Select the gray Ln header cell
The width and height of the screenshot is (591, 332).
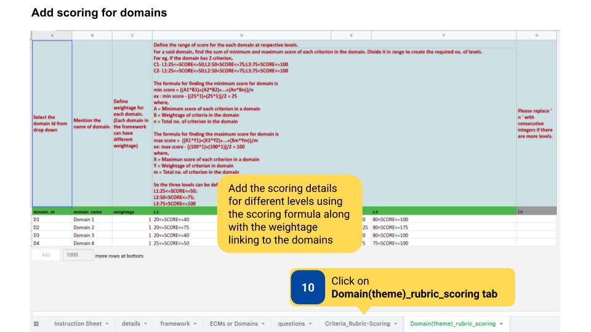[536, 211]
